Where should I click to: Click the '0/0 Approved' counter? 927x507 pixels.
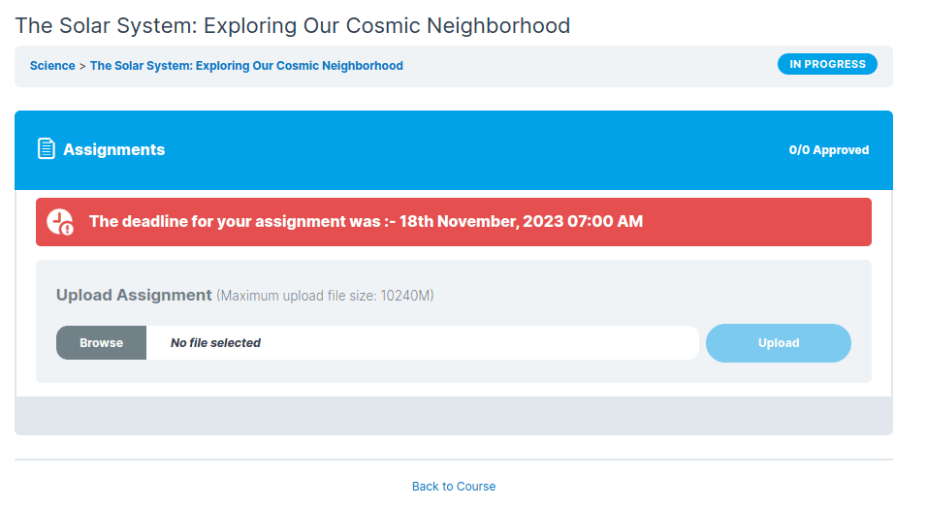click(x=828, y=150)
